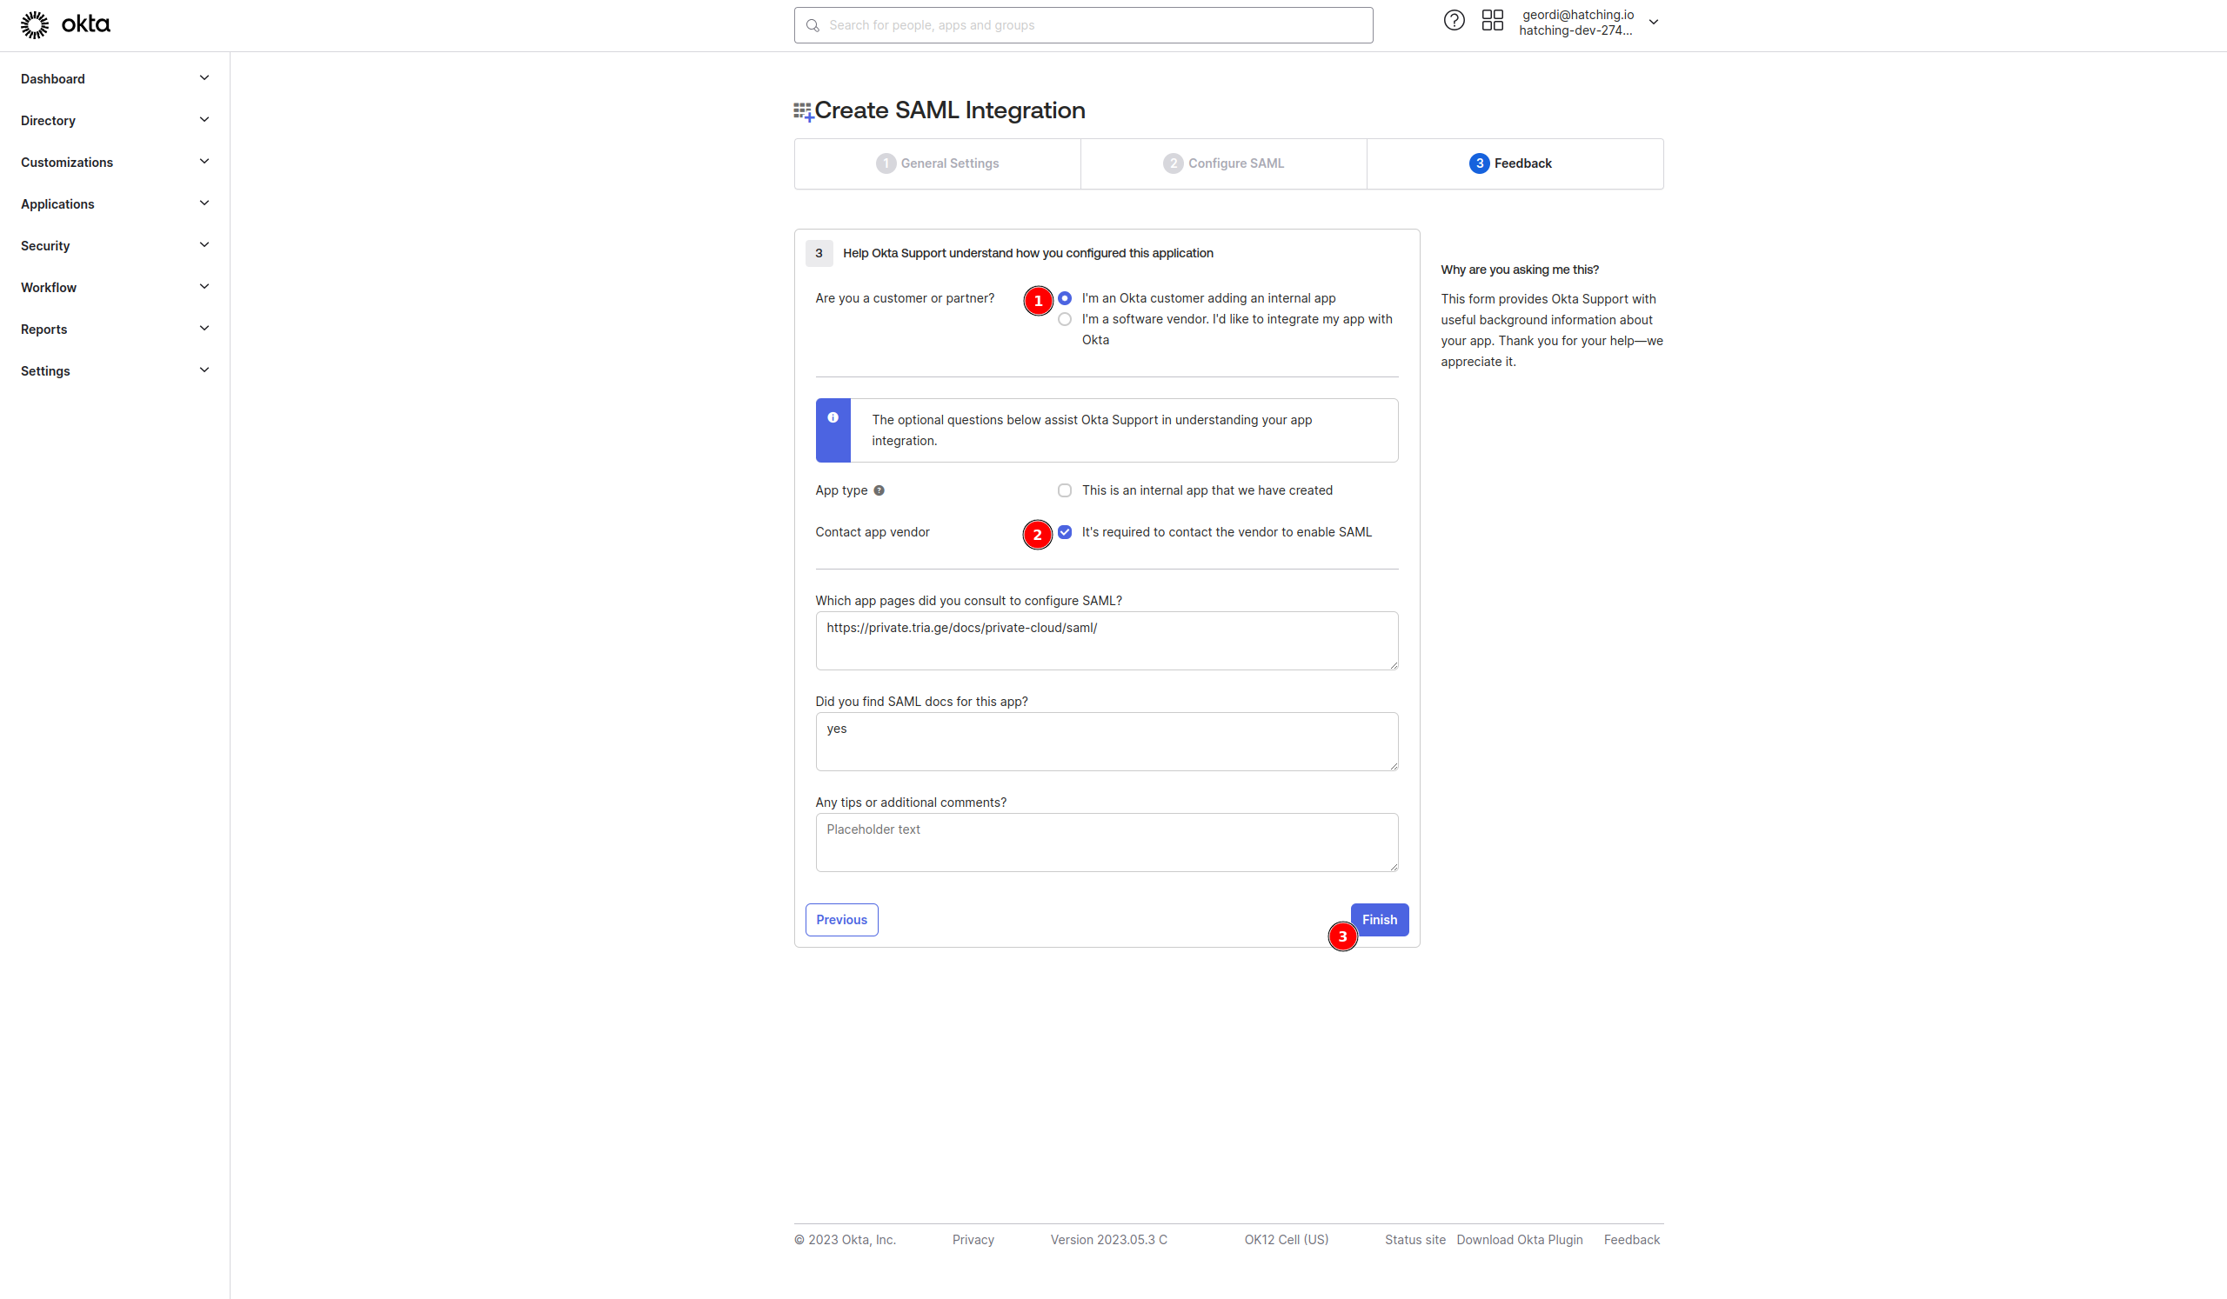
Task: Select Okta customer adding internal app radio
Action: 1064,298
